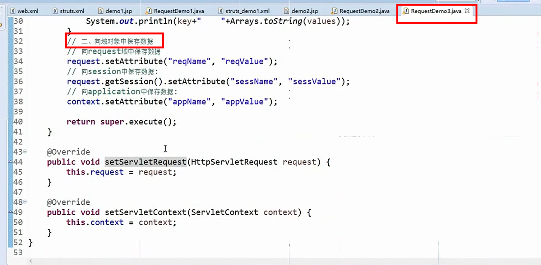541x265 pixels.
Task: Click the super keyword in return statement
Action: (112, 122)
